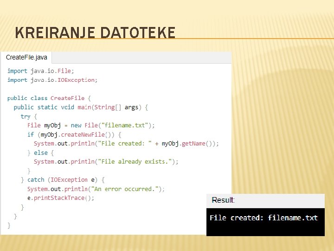Click the '} else {' line
The width and height of the screenshot is (334, 251).
pyautogui.click(x=40, y=153)
